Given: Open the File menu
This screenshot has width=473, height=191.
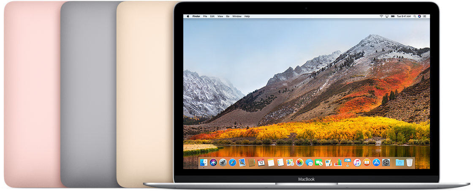Looking at the screenshot, I should (205, 16).
